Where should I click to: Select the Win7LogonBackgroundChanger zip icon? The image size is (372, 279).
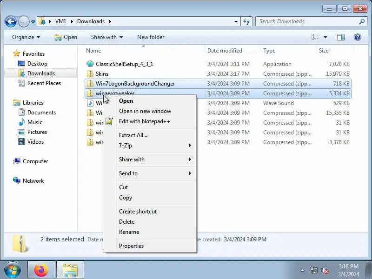tap(90, 84)
